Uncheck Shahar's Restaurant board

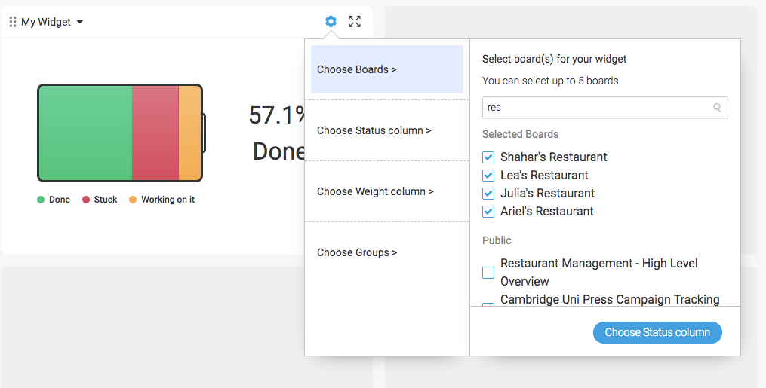pos(488,157)
